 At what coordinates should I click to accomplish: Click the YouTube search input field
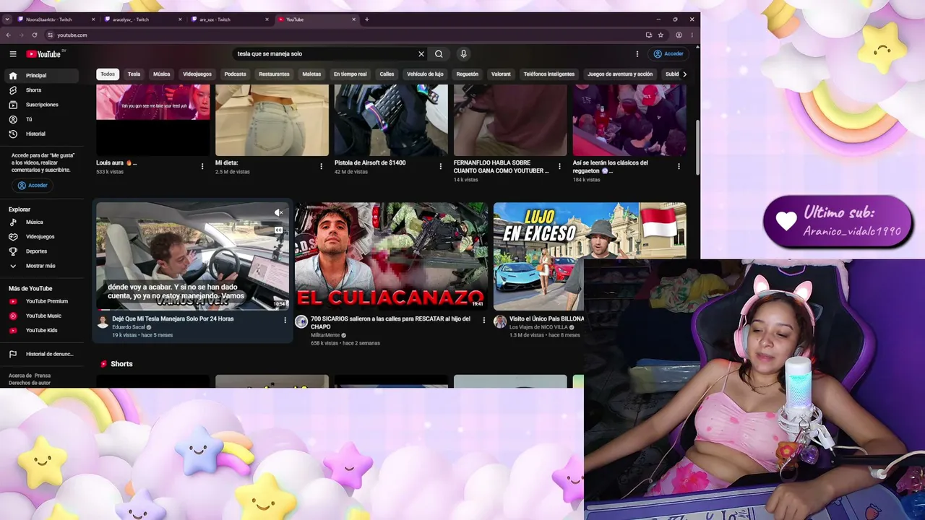coord(325,54)
